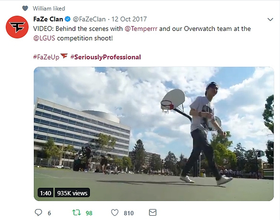Expand the tweet options chevron
280x220 pixels.
coord(270,19)
